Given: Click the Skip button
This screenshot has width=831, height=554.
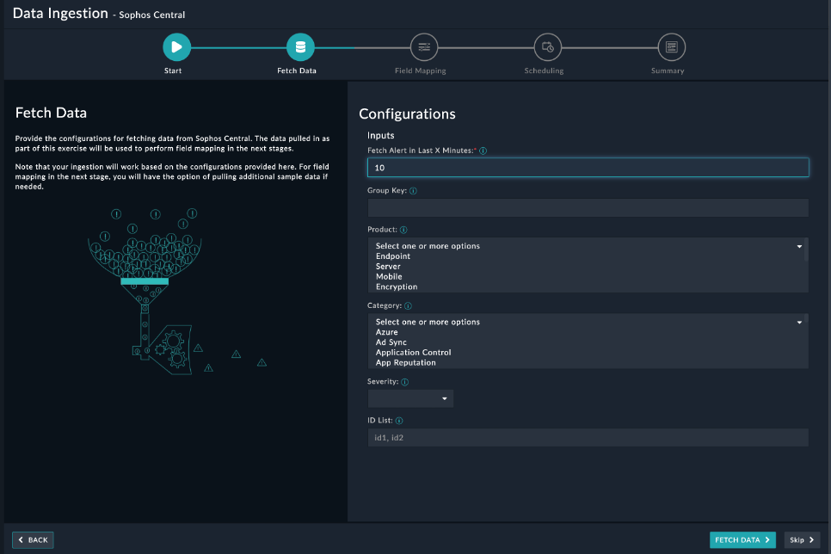Looking at the screenshot, I should pos(802,540).
